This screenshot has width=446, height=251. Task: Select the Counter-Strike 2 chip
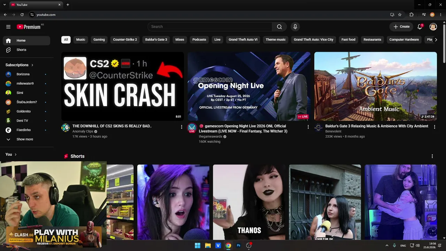click(x=125, y=40)
